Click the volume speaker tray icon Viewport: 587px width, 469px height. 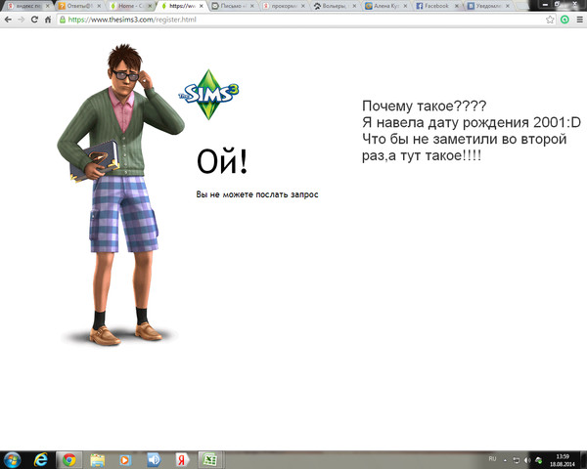pos(527,460)
